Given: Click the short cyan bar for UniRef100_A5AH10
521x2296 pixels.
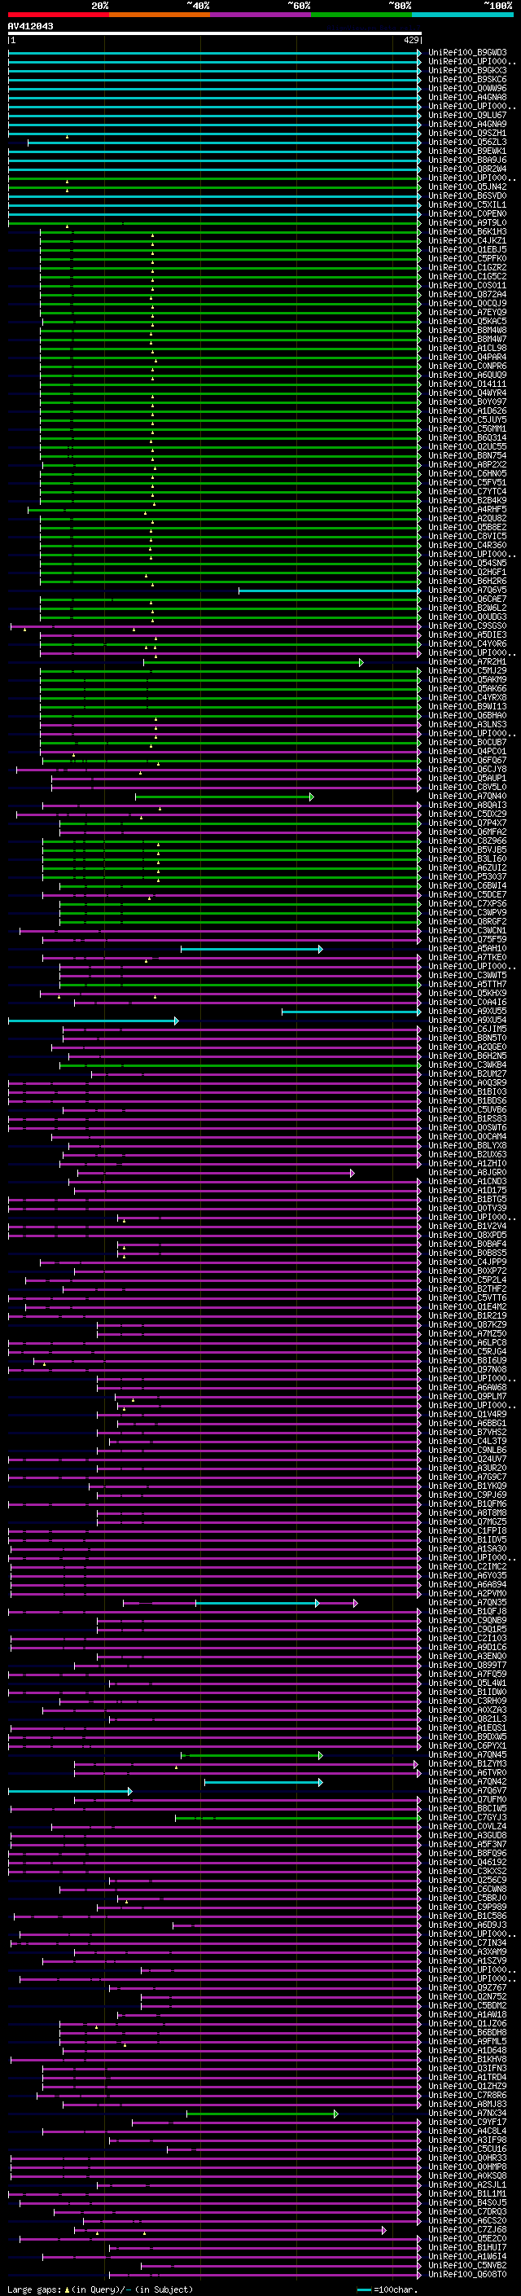Looking at the screenshot, I should [252, 949].
